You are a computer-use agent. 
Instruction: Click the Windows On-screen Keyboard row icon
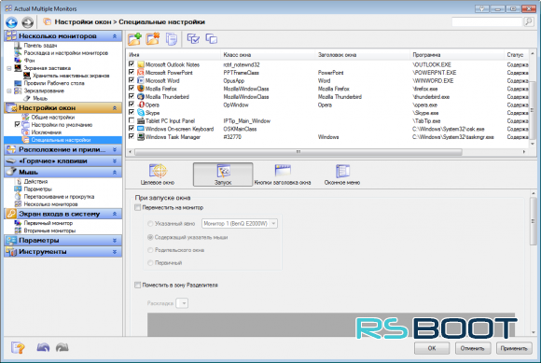click(x=141, y=129)
